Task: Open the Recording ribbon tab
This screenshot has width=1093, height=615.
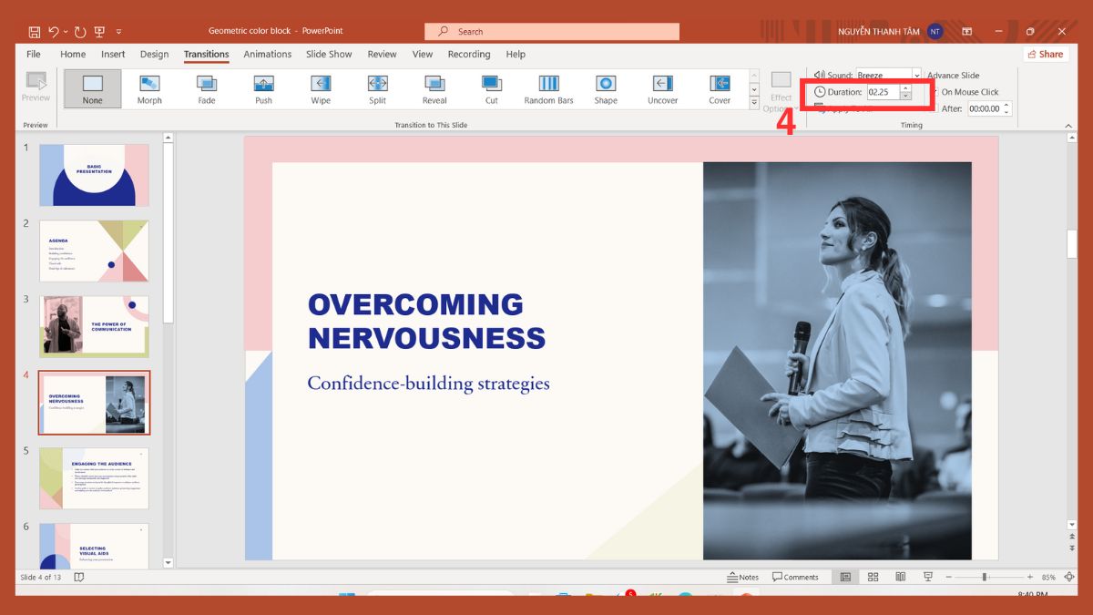Action: 469,54
